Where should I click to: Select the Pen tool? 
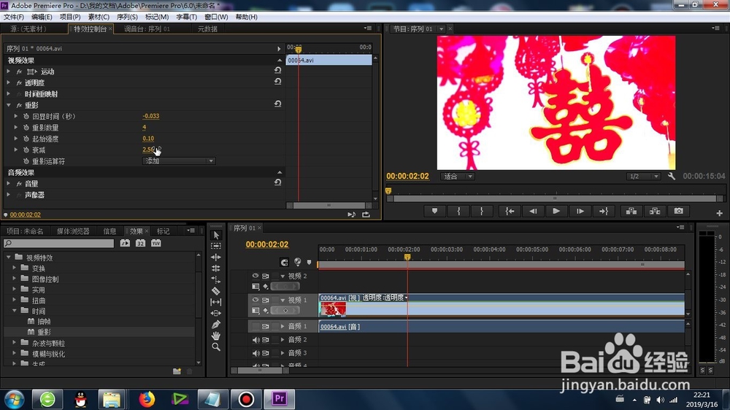click(x=216, y=325)
